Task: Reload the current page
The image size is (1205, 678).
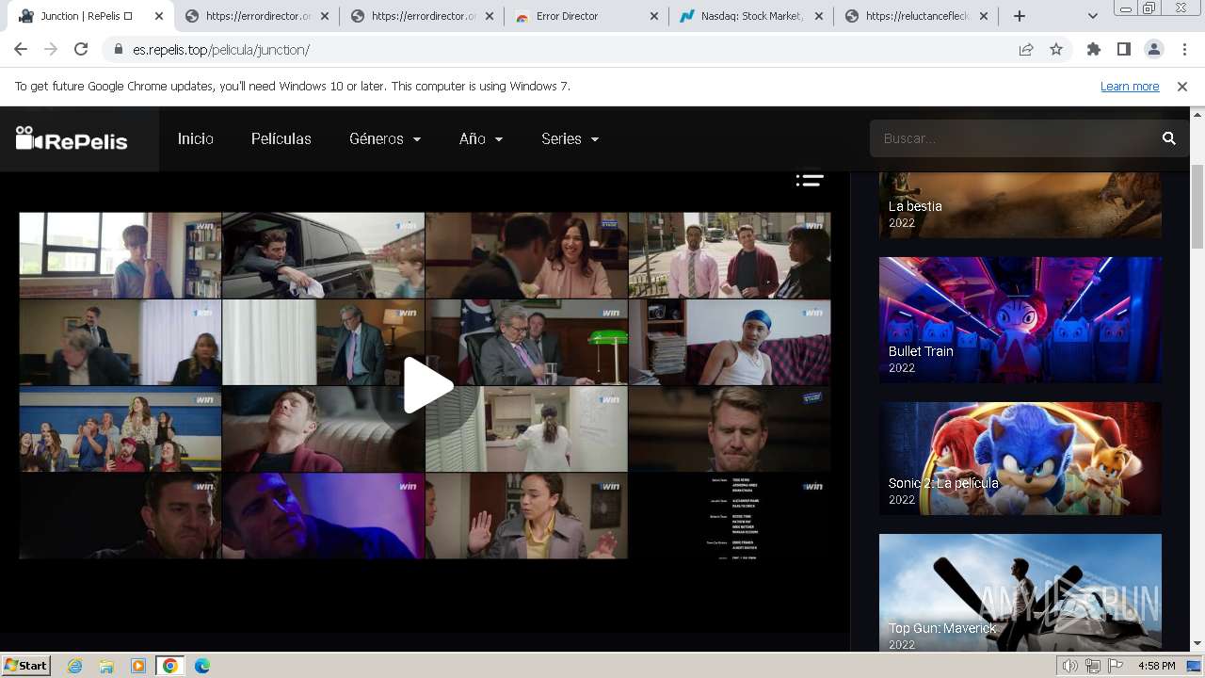Action: pos(81,50)
